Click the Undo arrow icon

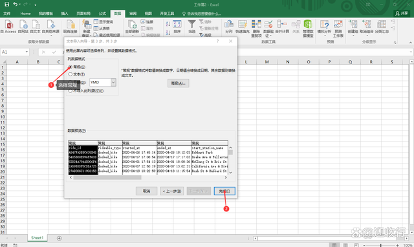[16, 5]
